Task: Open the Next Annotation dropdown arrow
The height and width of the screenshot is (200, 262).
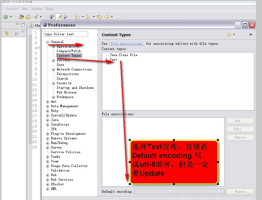Action: [83, 17]
